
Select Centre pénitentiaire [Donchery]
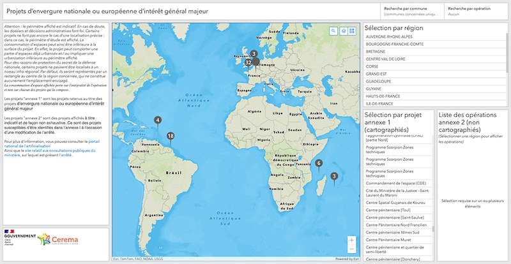(x=397, y=259)
